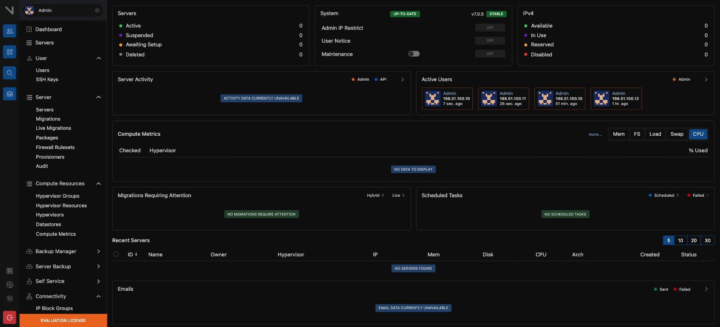Open the Emails panel arrow icon
The height and width of the screenshot is (327, 720).
706,289
